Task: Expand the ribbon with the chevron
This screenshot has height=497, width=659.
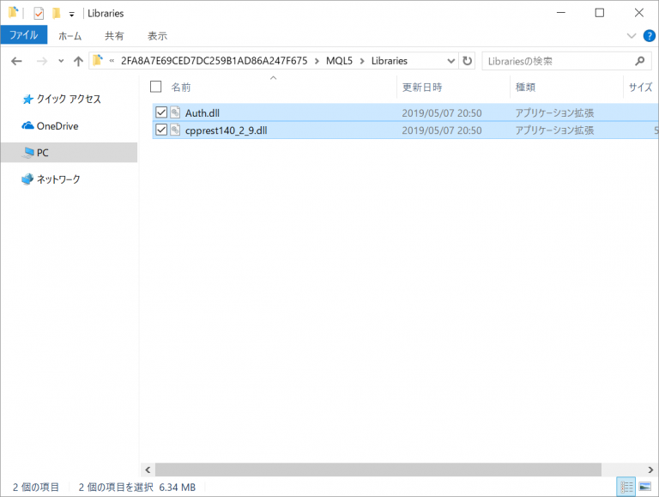Action: click(632, 36)
